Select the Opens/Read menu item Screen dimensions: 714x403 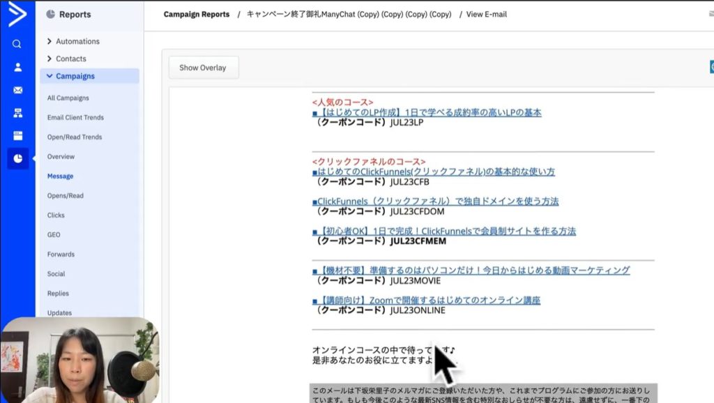tap(65, 196)
